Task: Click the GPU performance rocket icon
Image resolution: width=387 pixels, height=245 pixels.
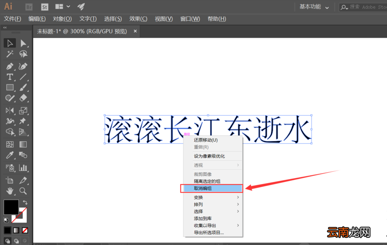Action: pos(81,7)
